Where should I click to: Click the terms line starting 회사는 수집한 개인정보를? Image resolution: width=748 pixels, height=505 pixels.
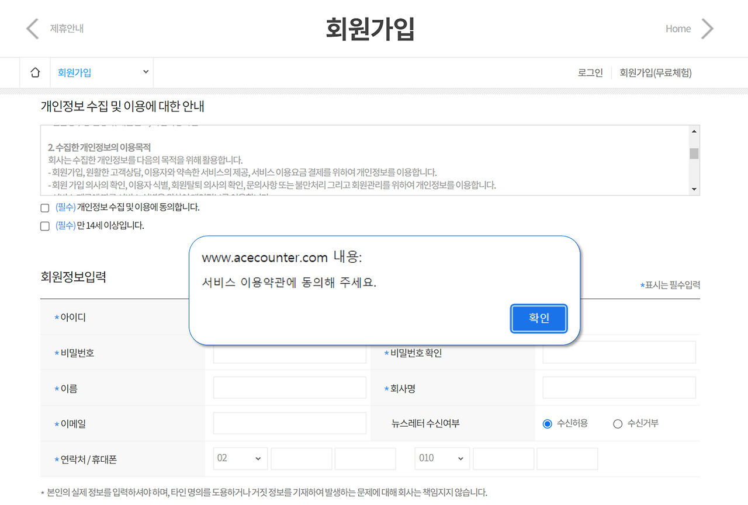[146, 160]
